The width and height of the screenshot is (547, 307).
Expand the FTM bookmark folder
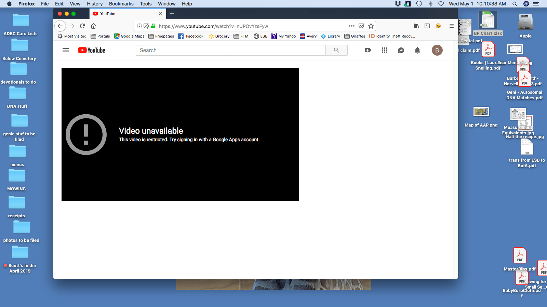pyautogui.click(x=241, y=36)
